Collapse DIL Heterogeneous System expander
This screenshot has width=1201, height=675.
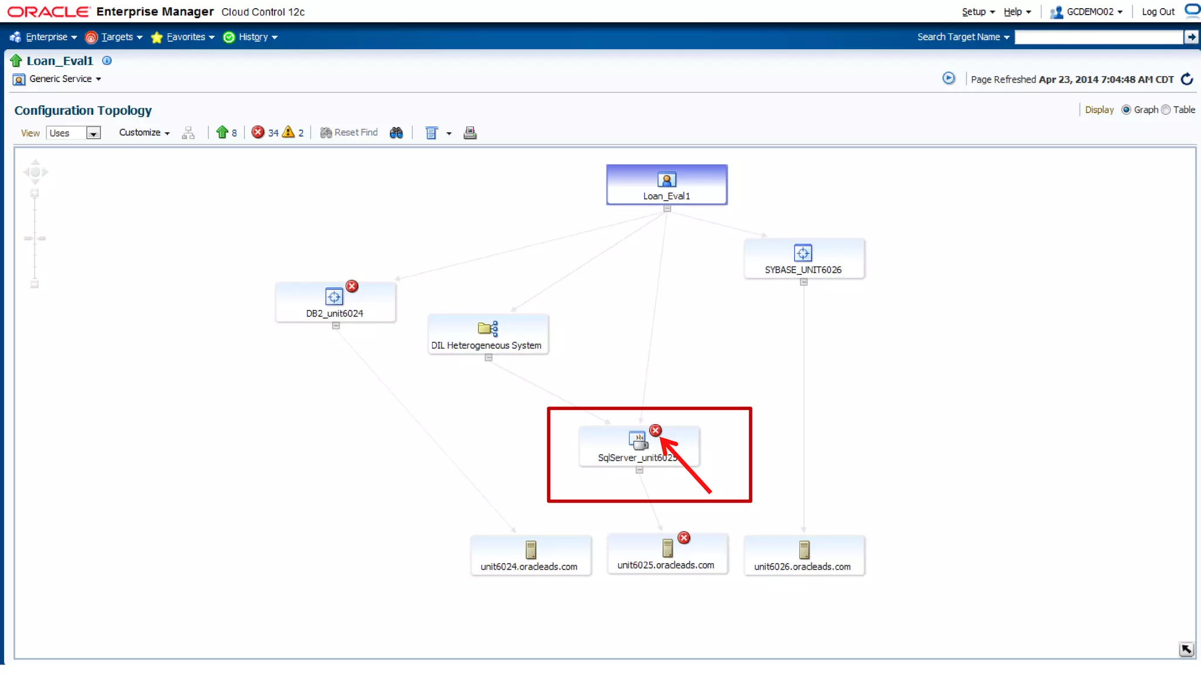point(488,358)
